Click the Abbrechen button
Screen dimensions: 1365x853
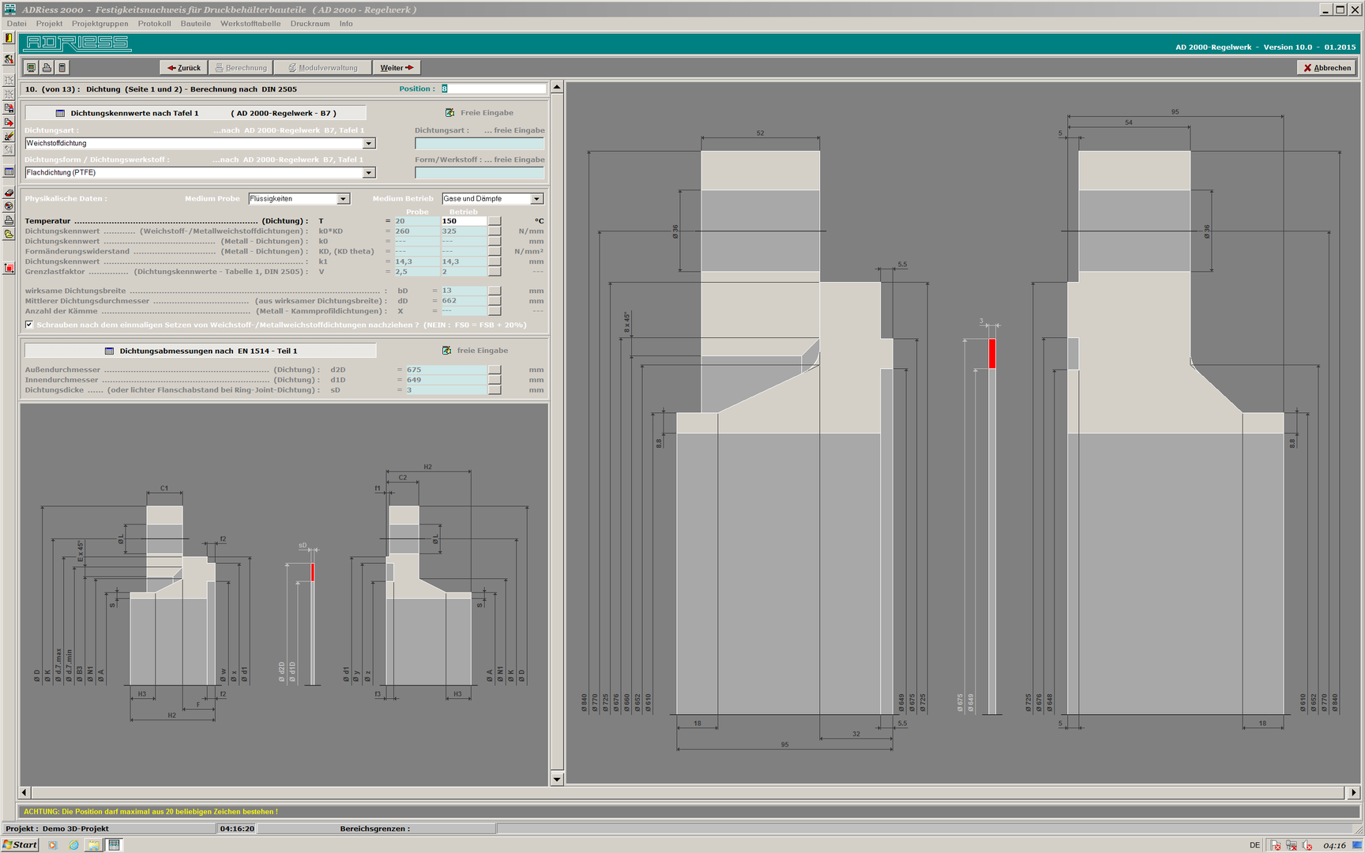1326,68
